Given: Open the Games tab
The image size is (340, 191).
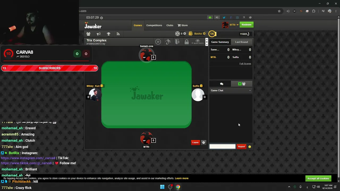Looking at the screenshot, I should coord(138,25).
